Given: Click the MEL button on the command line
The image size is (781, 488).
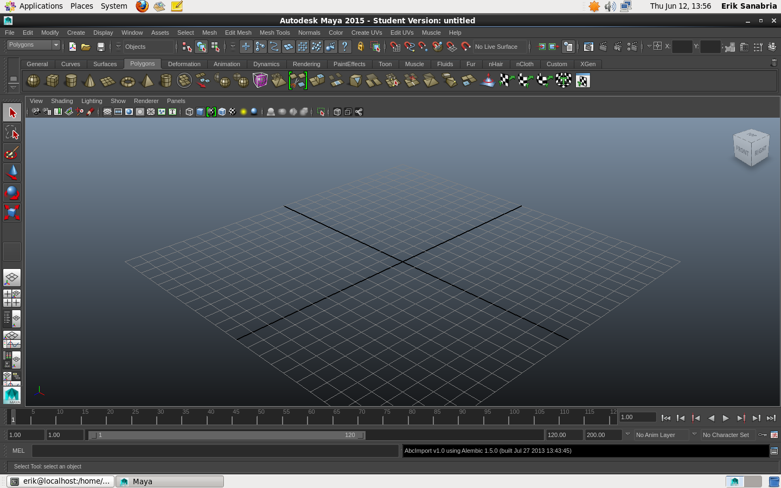Looking at the screenshot, I should coord(18,451).
